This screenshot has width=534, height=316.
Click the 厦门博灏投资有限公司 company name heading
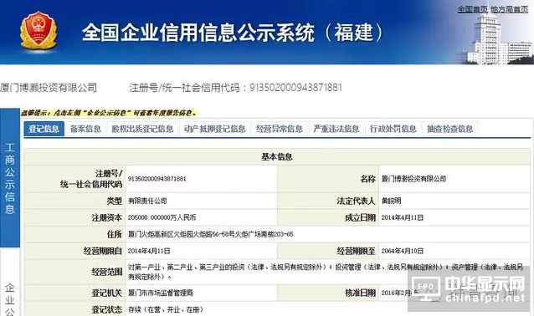click(x=49, y=88)
